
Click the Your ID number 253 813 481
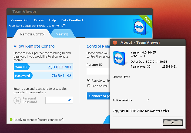[x=60, y=67]
